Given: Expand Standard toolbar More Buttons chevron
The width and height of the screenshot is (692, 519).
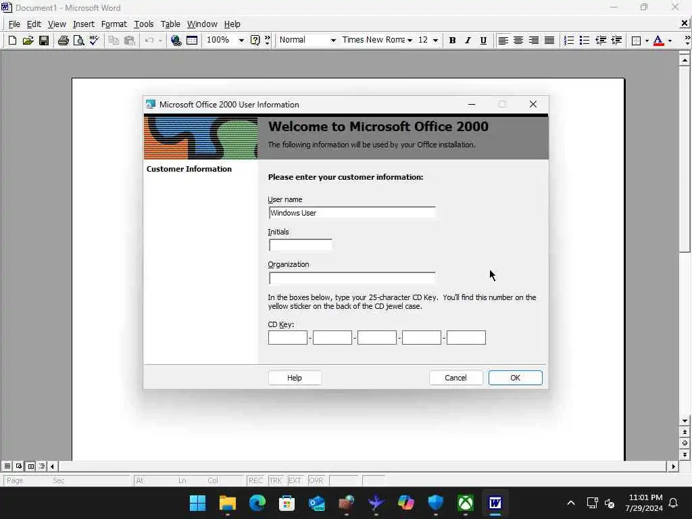Looking at the screenshot, I should coord(268,41).
